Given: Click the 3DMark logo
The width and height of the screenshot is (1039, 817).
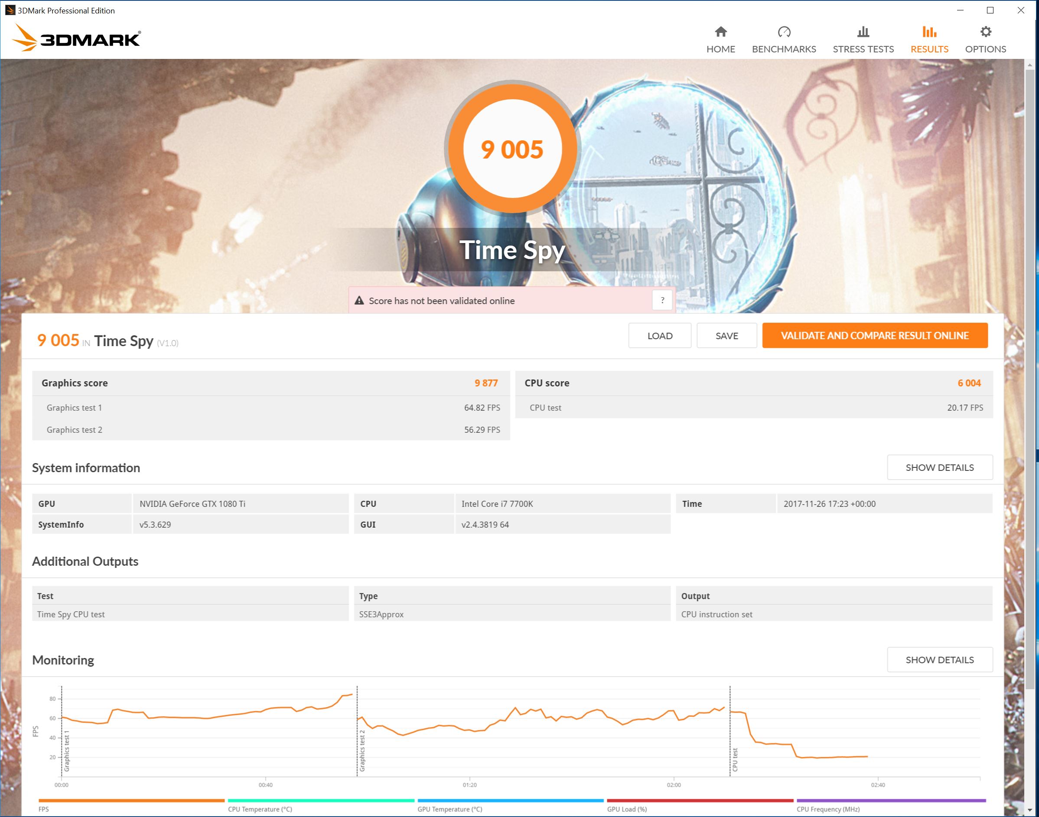Looking at the screenshot, I should (77, 38).
